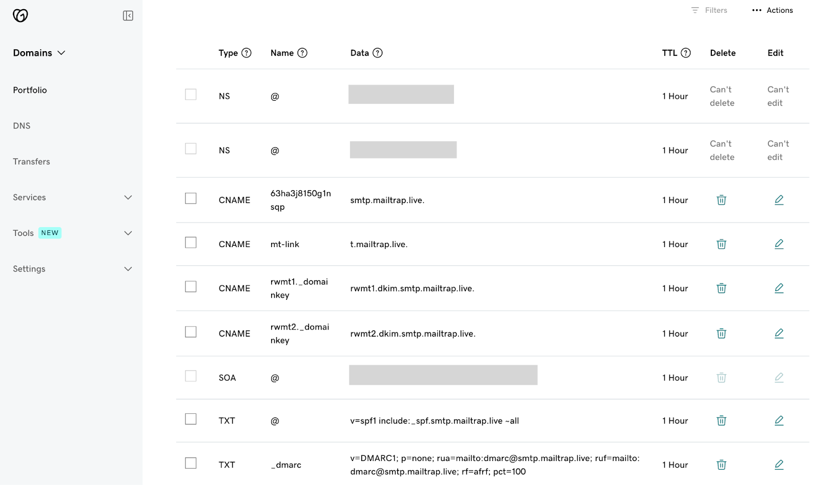
Task: Open the Name column help tooltip
Action: [302, 53]
